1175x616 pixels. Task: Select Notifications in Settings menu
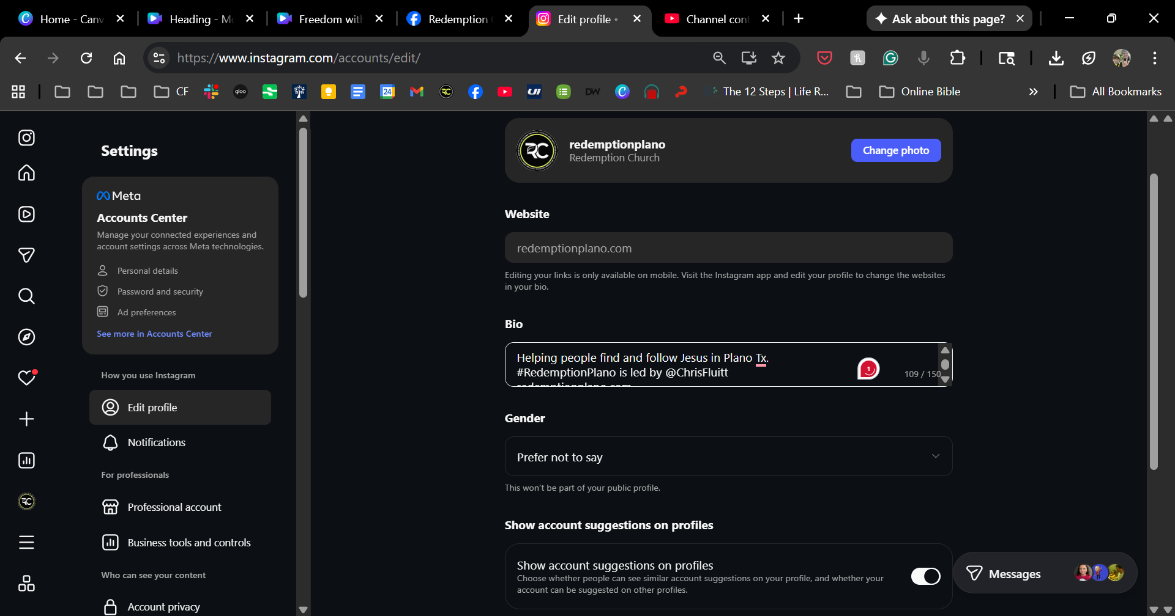pos(156,442)
